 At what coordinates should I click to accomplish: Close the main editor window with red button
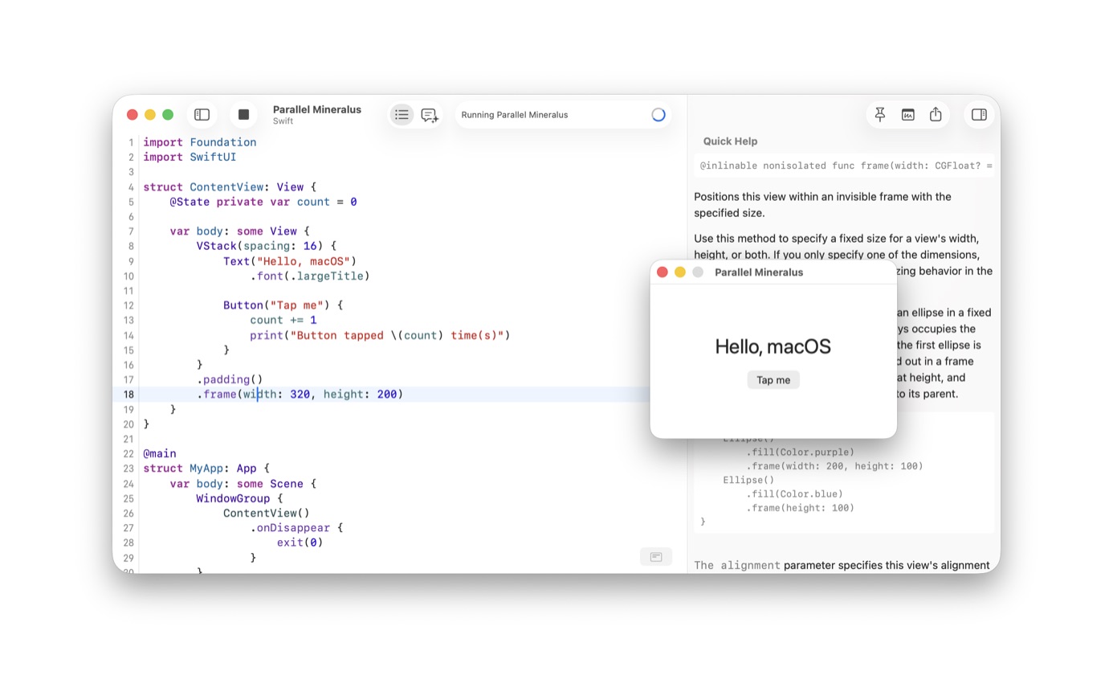132,115
